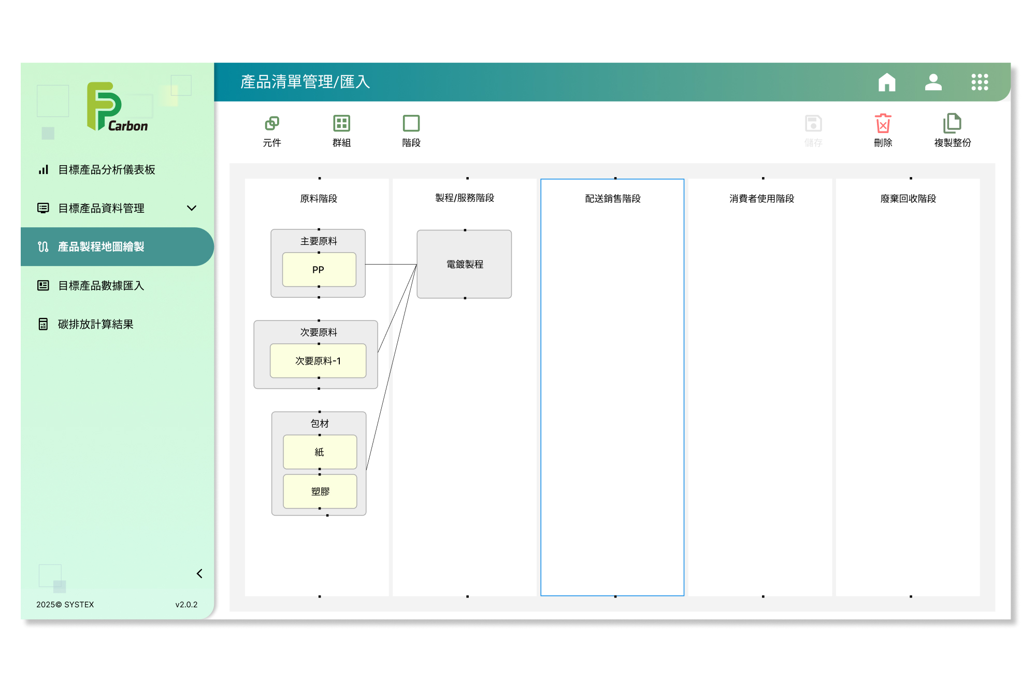Click the 刪除 trash icon
The image size is (1036, 686).
[x=883, y=123]
